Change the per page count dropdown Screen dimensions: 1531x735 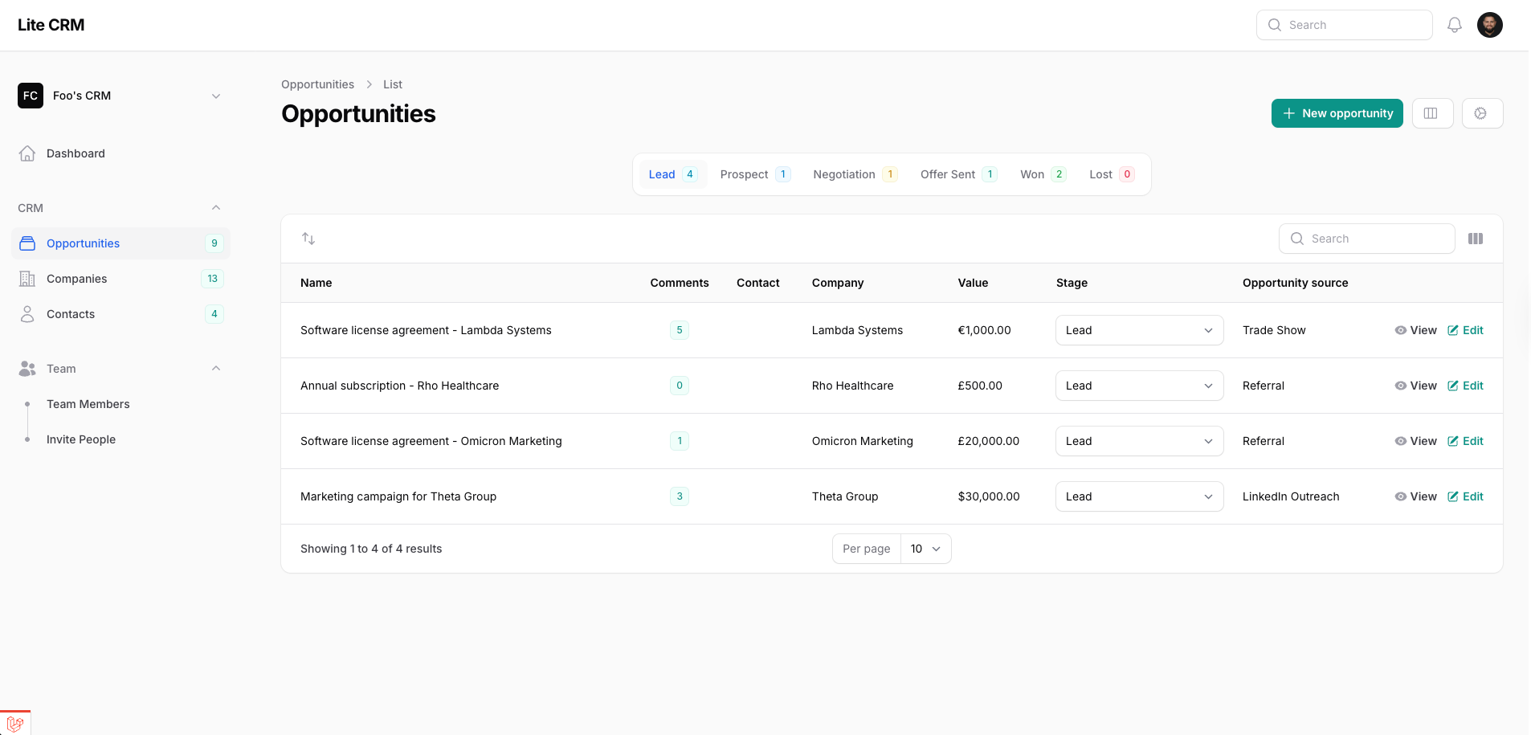[925, 549]
